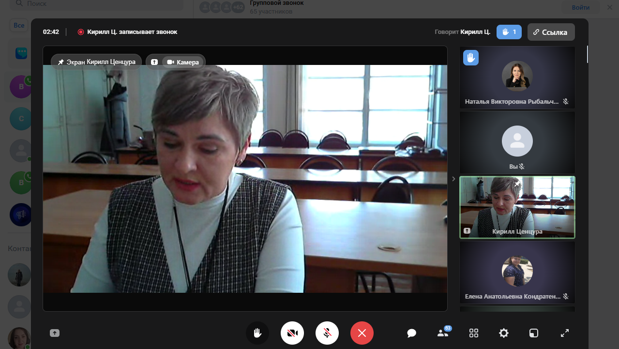Screen dimensions: 619x349
Task: Collapse the participants side panel
Action: pos(453,179)
